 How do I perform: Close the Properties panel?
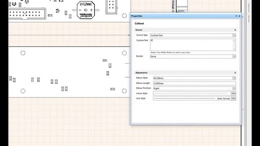coord(239,16)
